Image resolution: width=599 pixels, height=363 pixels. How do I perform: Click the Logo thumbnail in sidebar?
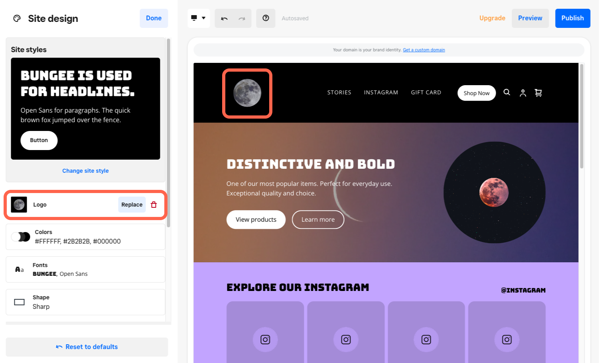click(19, 205)
